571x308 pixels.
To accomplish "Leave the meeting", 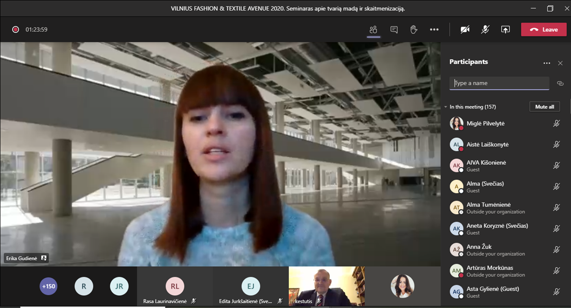I will (544, 30).
